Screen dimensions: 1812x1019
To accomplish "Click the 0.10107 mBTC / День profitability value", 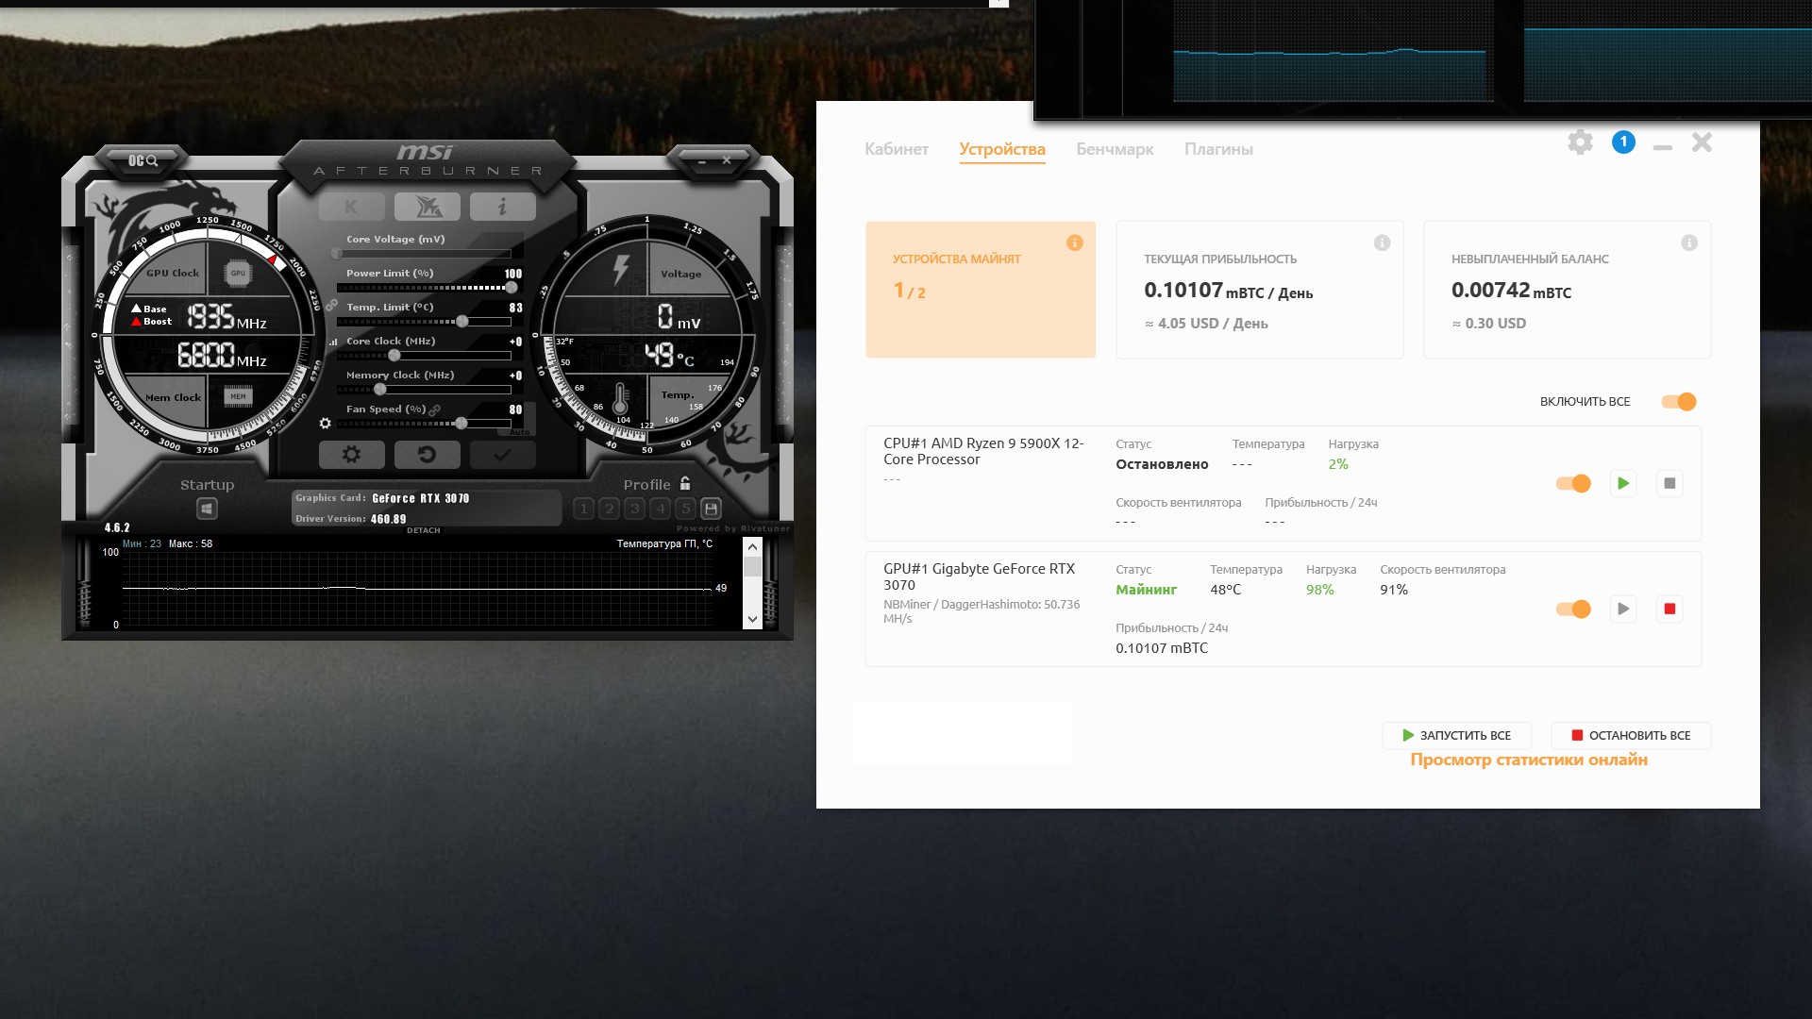I will 1228,291.
